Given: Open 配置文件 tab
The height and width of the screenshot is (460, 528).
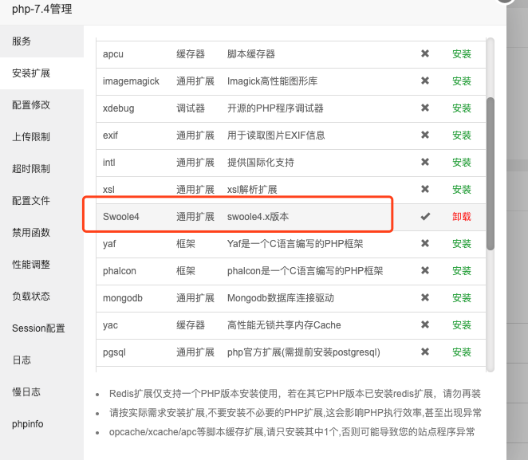Looking at the screenshot, I should coord(41,201).
